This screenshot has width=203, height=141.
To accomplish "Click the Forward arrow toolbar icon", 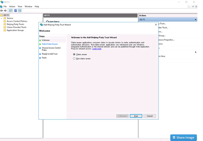I will [5, 11].
